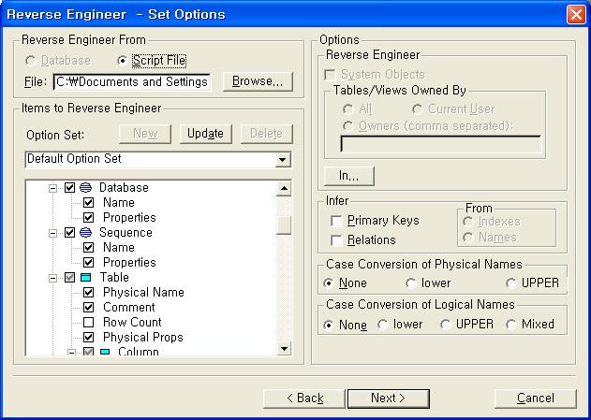
Task: Click the In... button
Action: pos(349,176)
